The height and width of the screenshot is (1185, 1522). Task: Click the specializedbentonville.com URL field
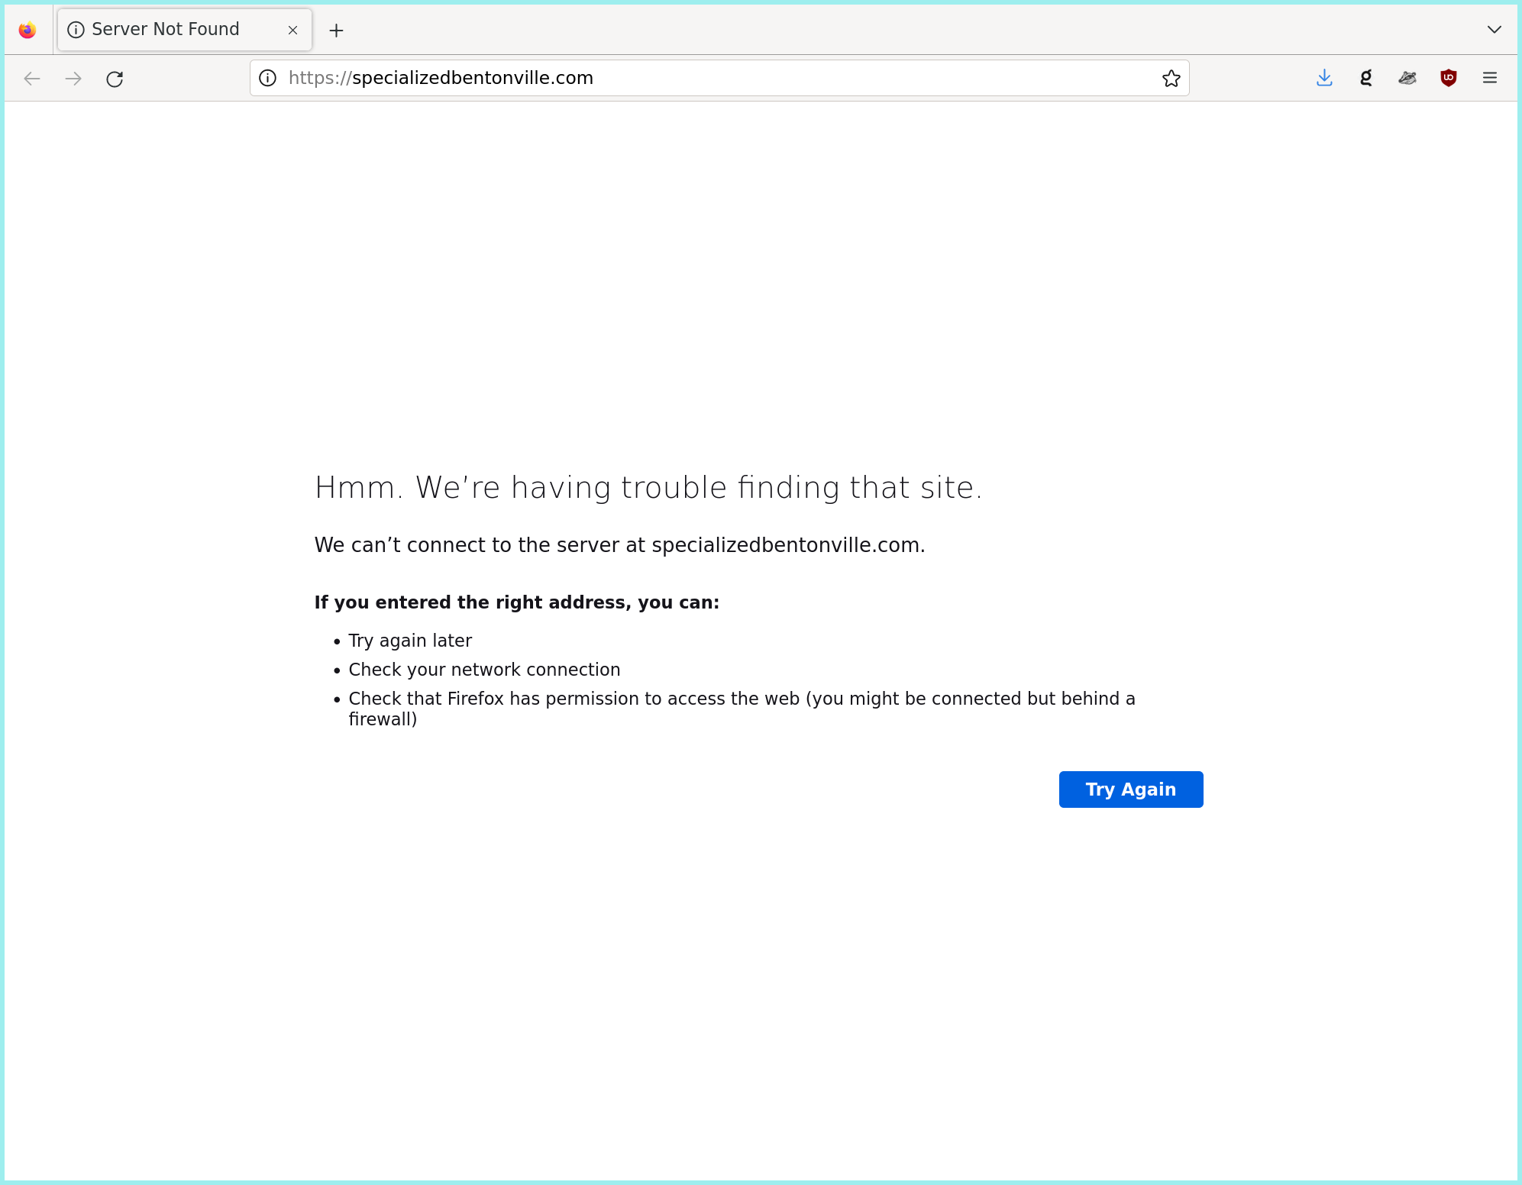pyautogui.click(x=687, y=78)
